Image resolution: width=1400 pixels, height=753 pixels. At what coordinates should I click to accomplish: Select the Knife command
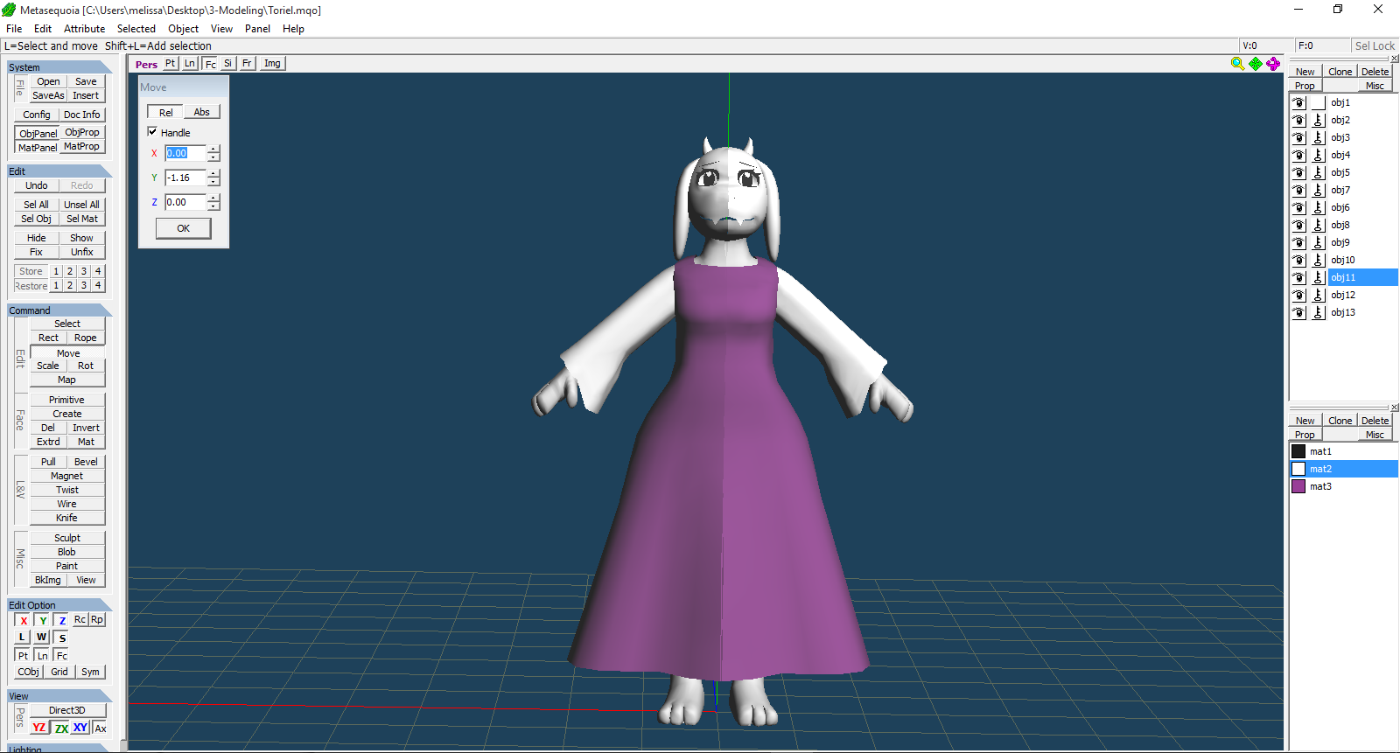click(x=67, y=518)
